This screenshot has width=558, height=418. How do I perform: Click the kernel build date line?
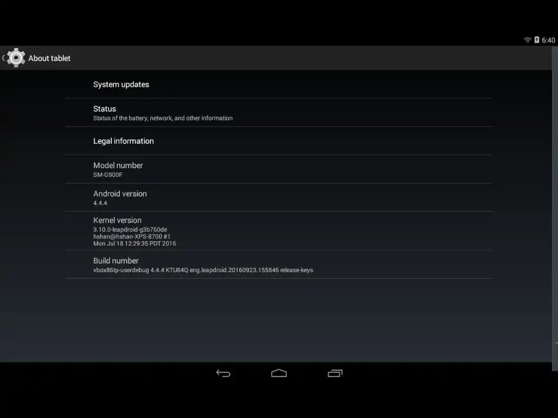(135, 243)
